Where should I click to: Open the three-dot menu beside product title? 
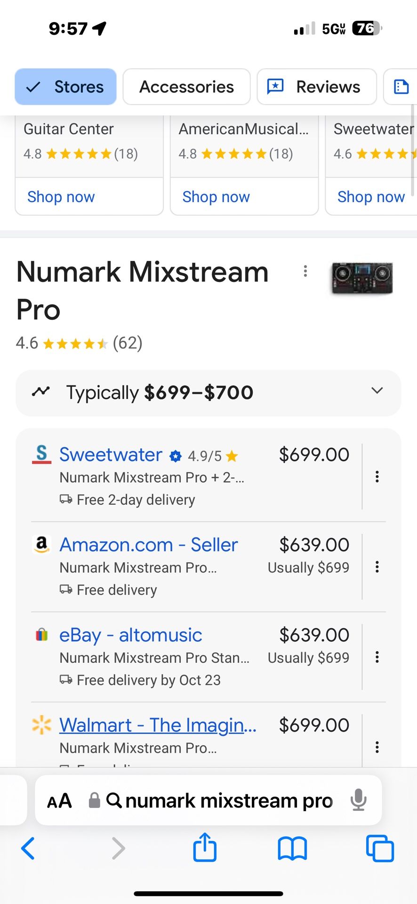pyautogui.click(x=305, y=271)
